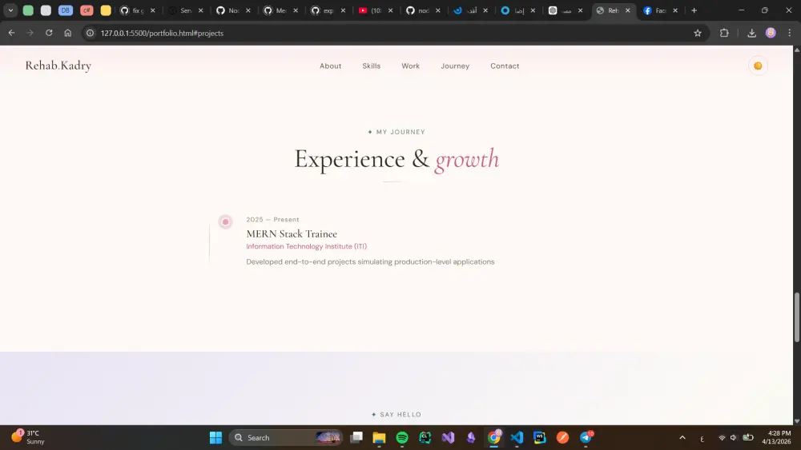
Task: Open Spotify from the taskbar
Action: click(402, 437)
